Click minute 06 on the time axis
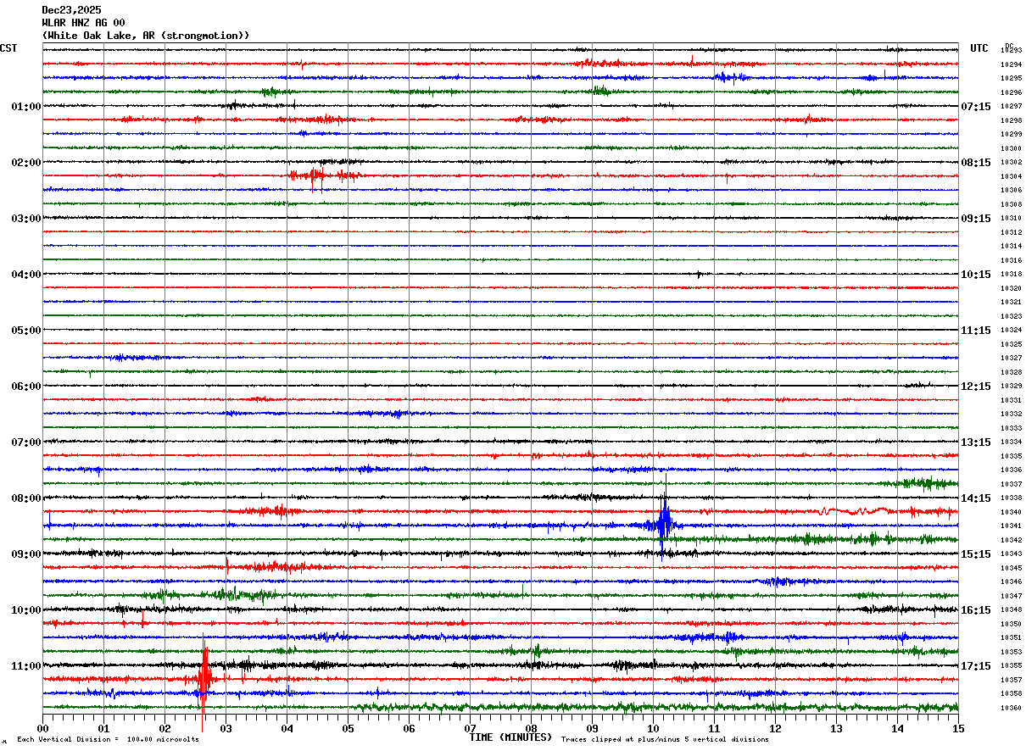Screen dimensions: 1026x751 click(x=409, y=728)
